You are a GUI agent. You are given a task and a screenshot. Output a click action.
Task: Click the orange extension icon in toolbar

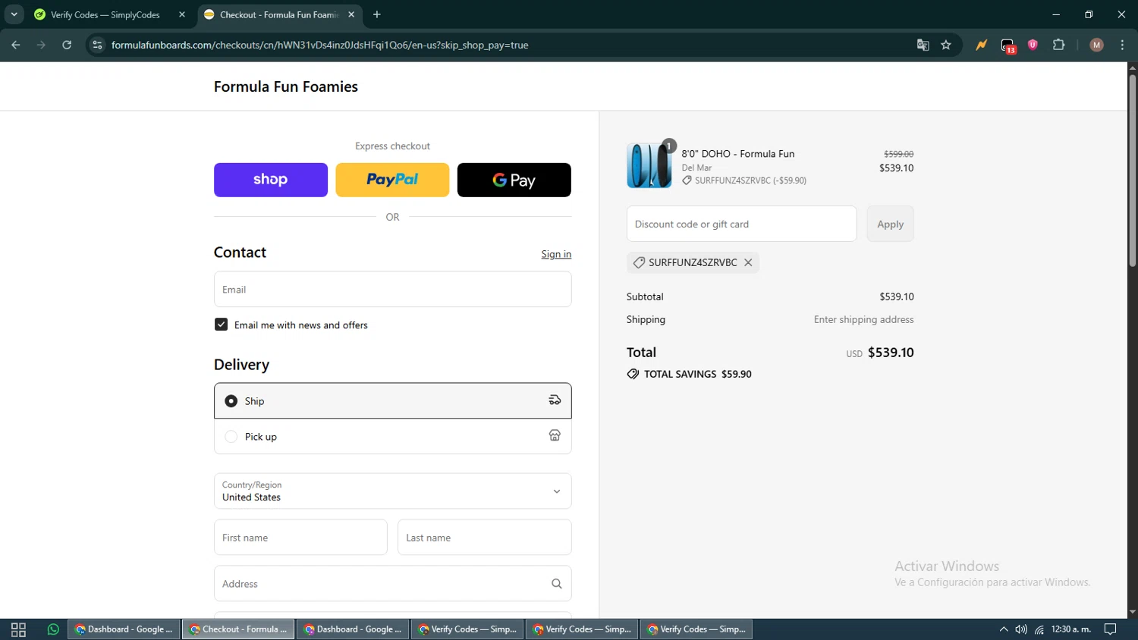982,45
